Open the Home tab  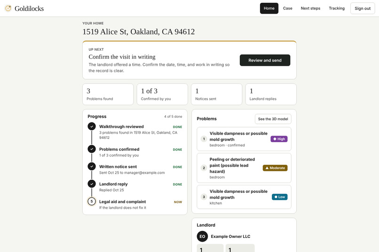[x=269, y=8]
